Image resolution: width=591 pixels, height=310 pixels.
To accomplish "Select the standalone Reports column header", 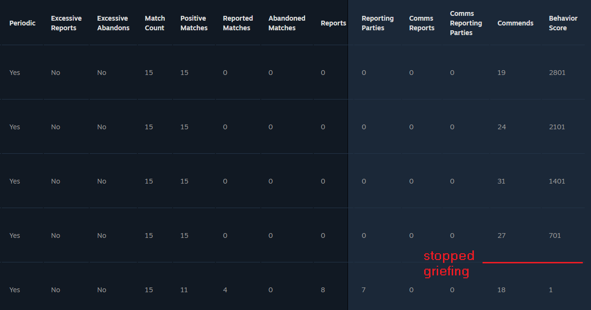I will point(334,23).
